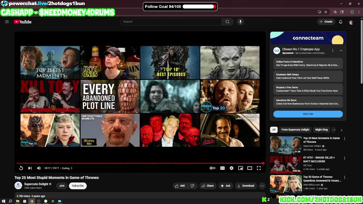363x204 pixels.
Task: Open the Windows Start menu
Action: (x=3, y=201)
